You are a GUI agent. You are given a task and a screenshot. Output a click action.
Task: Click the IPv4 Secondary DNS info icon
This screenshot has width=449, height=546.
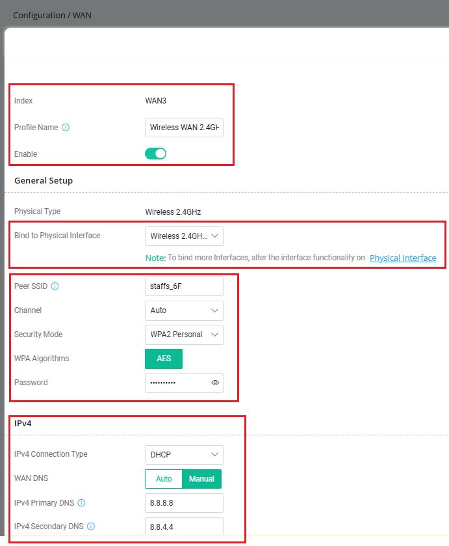pyautogui.click(x=91, y=526)
